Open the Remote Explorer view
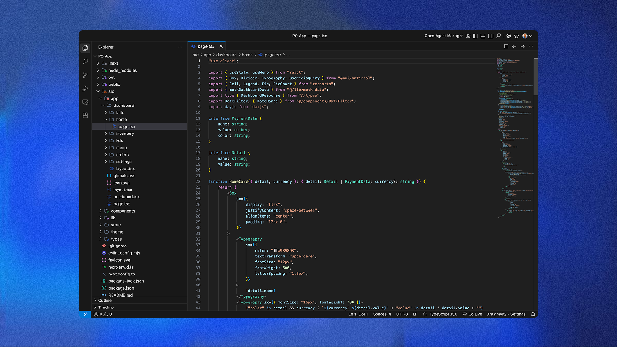The width and height of the screenshot is (617, 347). pyautogui.click(x=85, y=102)
